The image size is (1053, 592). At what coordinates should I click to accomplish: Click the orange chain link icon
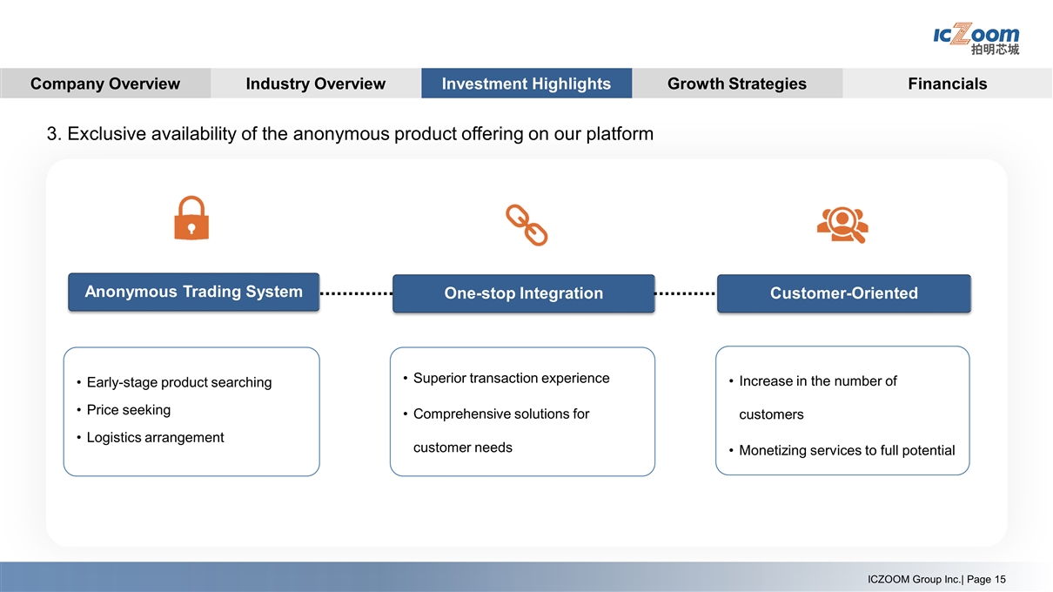(x=526, y=225)
